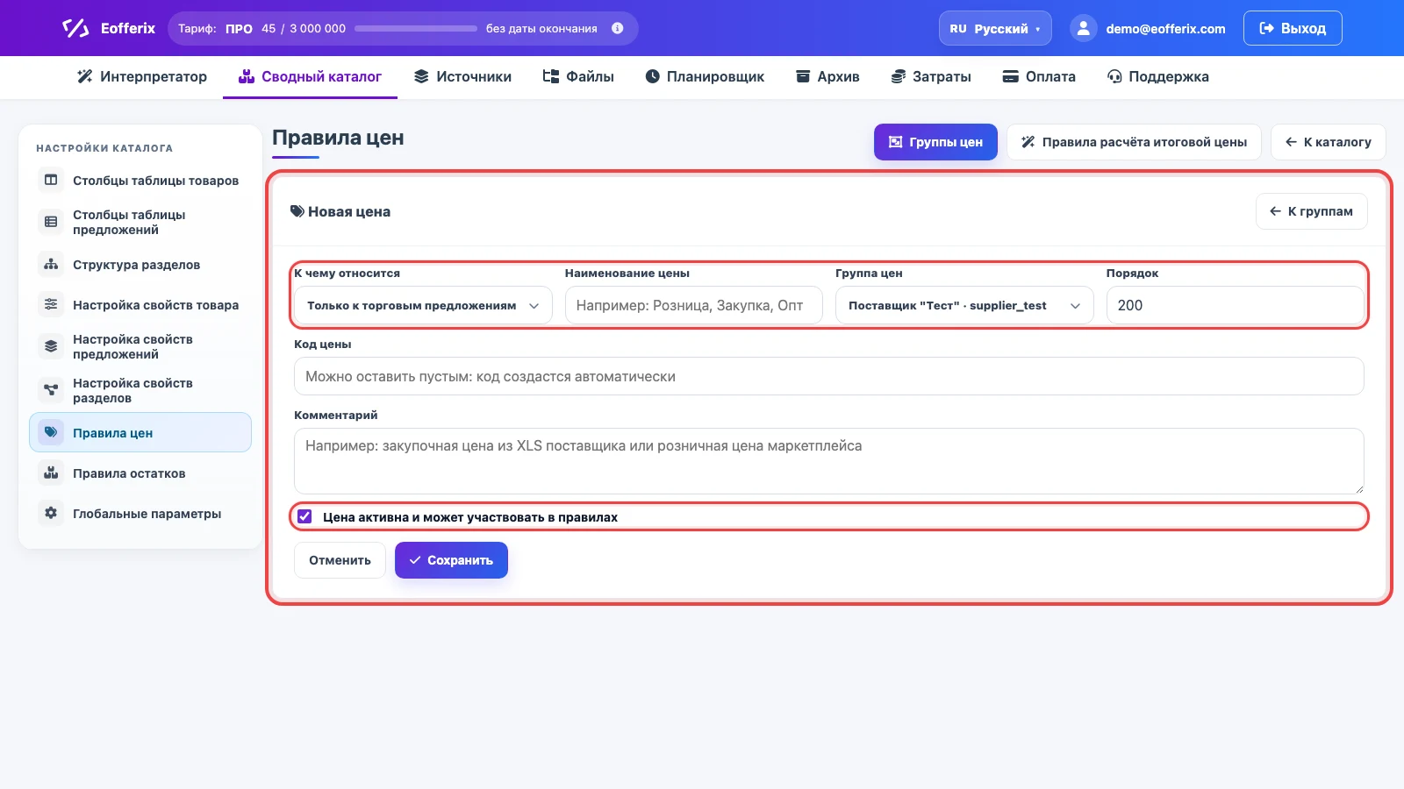Click the Отменить button

click(340, 560)
